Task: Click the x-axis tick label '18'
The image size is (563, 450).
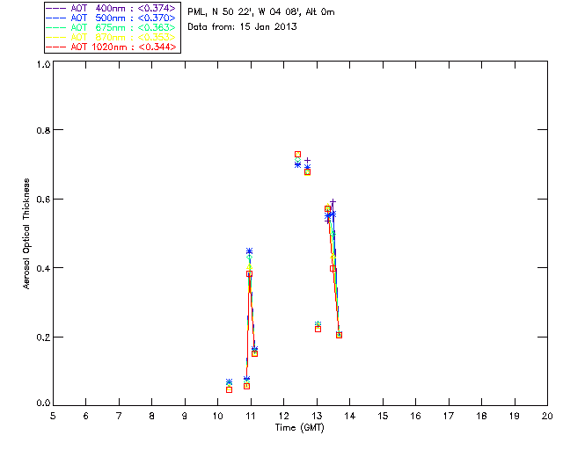Action: [x=482, y=416]
